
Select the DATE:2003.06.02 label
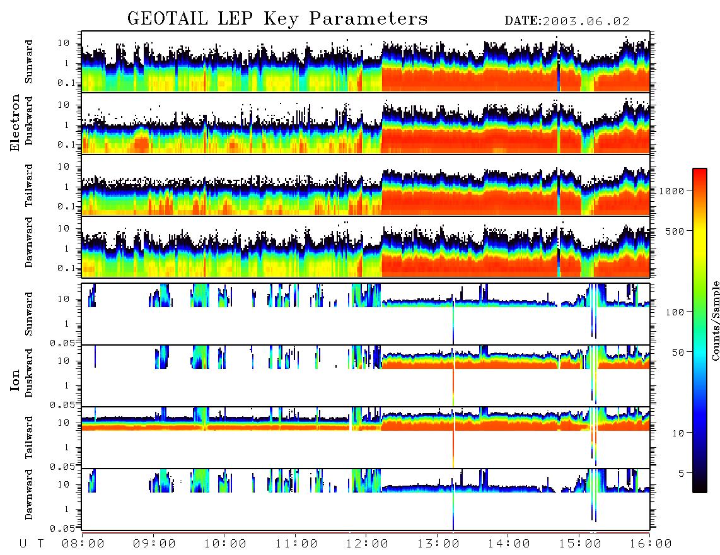pos(567,21)
